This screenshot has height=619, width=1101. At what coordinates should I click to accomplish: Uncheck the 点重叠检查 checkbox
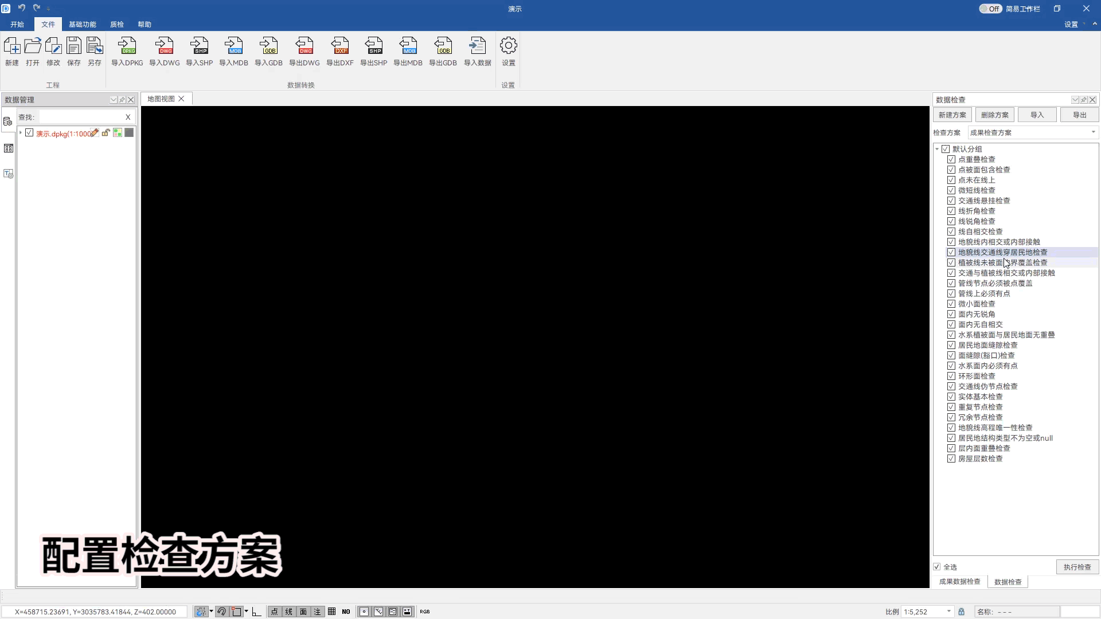951,159
